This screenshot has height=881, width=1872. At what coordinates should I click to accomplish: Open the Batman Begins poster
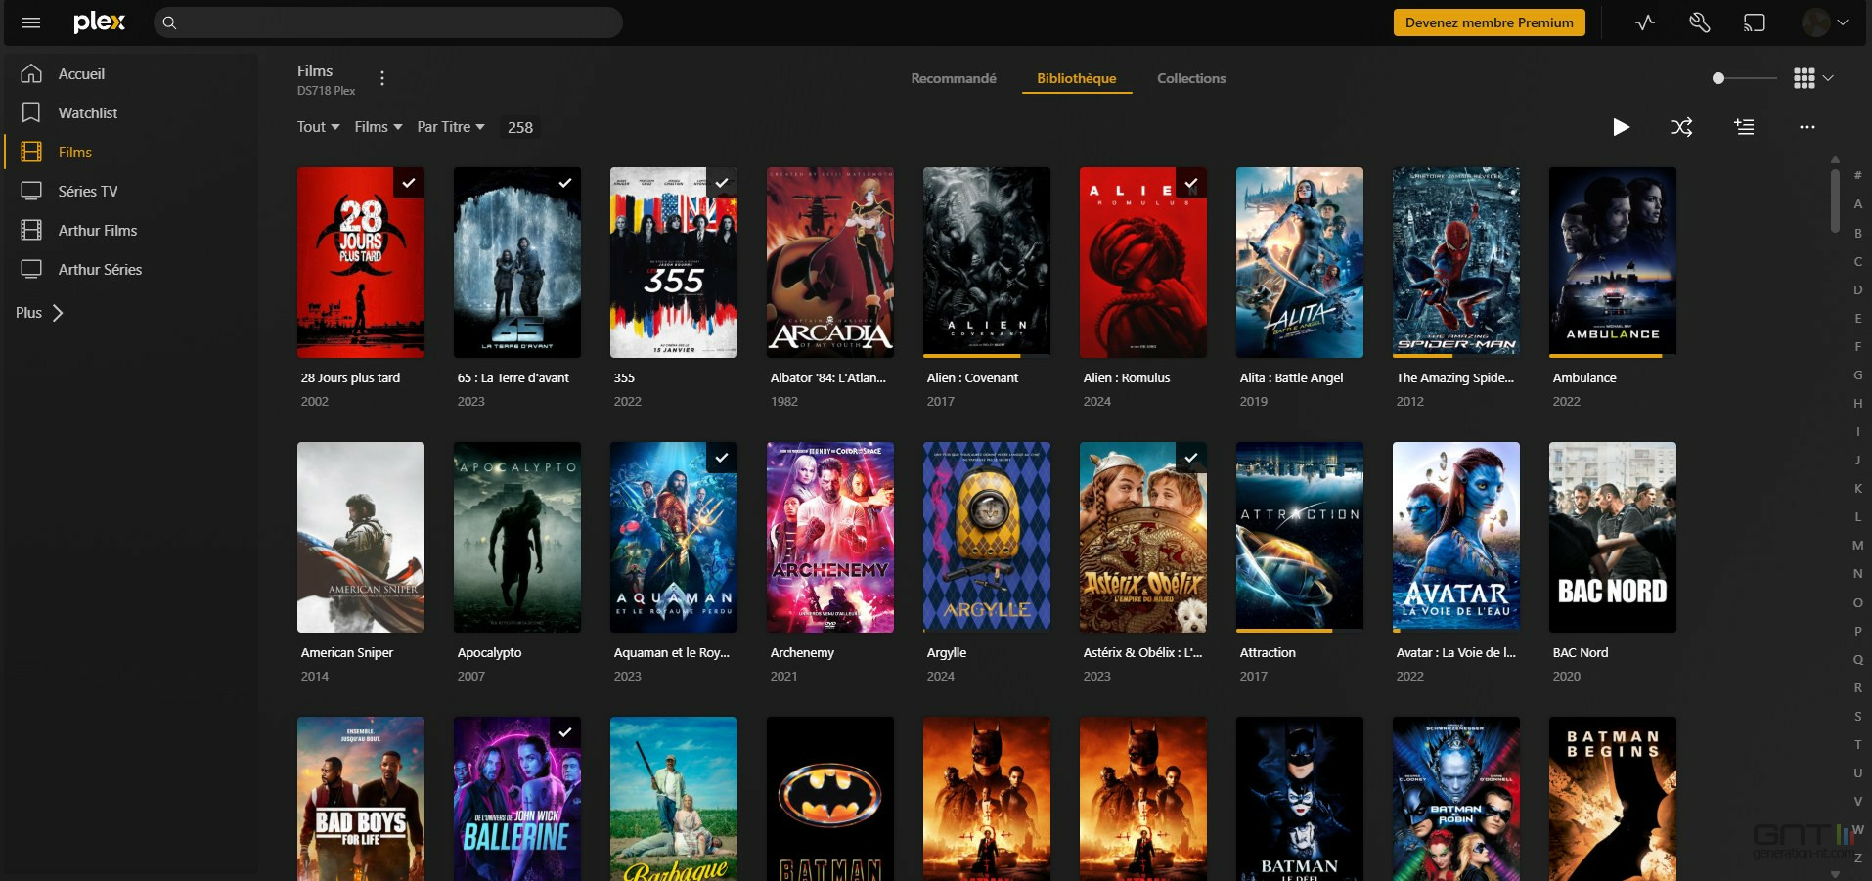tap(1613, 799)
